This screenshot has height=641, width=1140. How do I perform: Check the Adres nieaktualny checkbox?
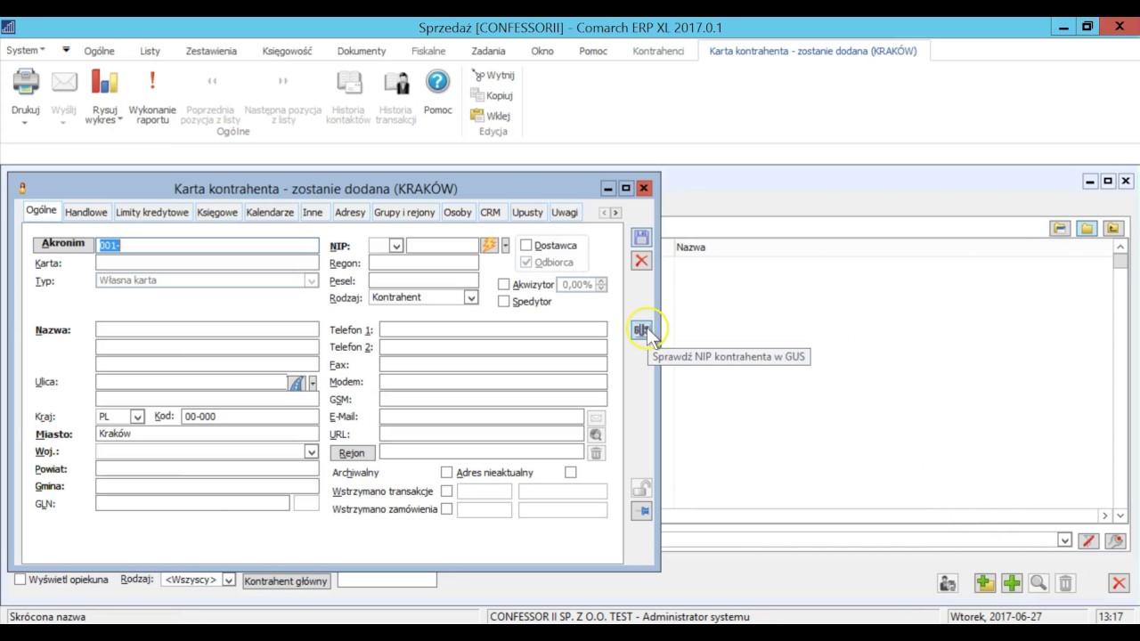(571, 473)
